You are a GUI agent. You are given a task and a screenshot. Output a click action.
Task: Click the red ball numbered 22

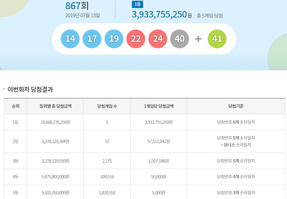click(x=136, y=39)
